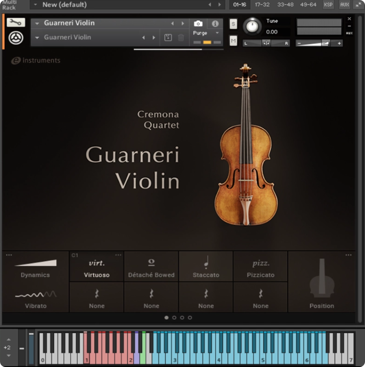
Task: Select previous snapshot arrow
Action: point(144,37)
